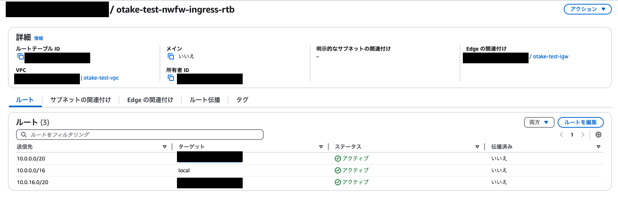Go to the next routes page
The width and height of the screenshot is (618, 199).
(583, 135)
